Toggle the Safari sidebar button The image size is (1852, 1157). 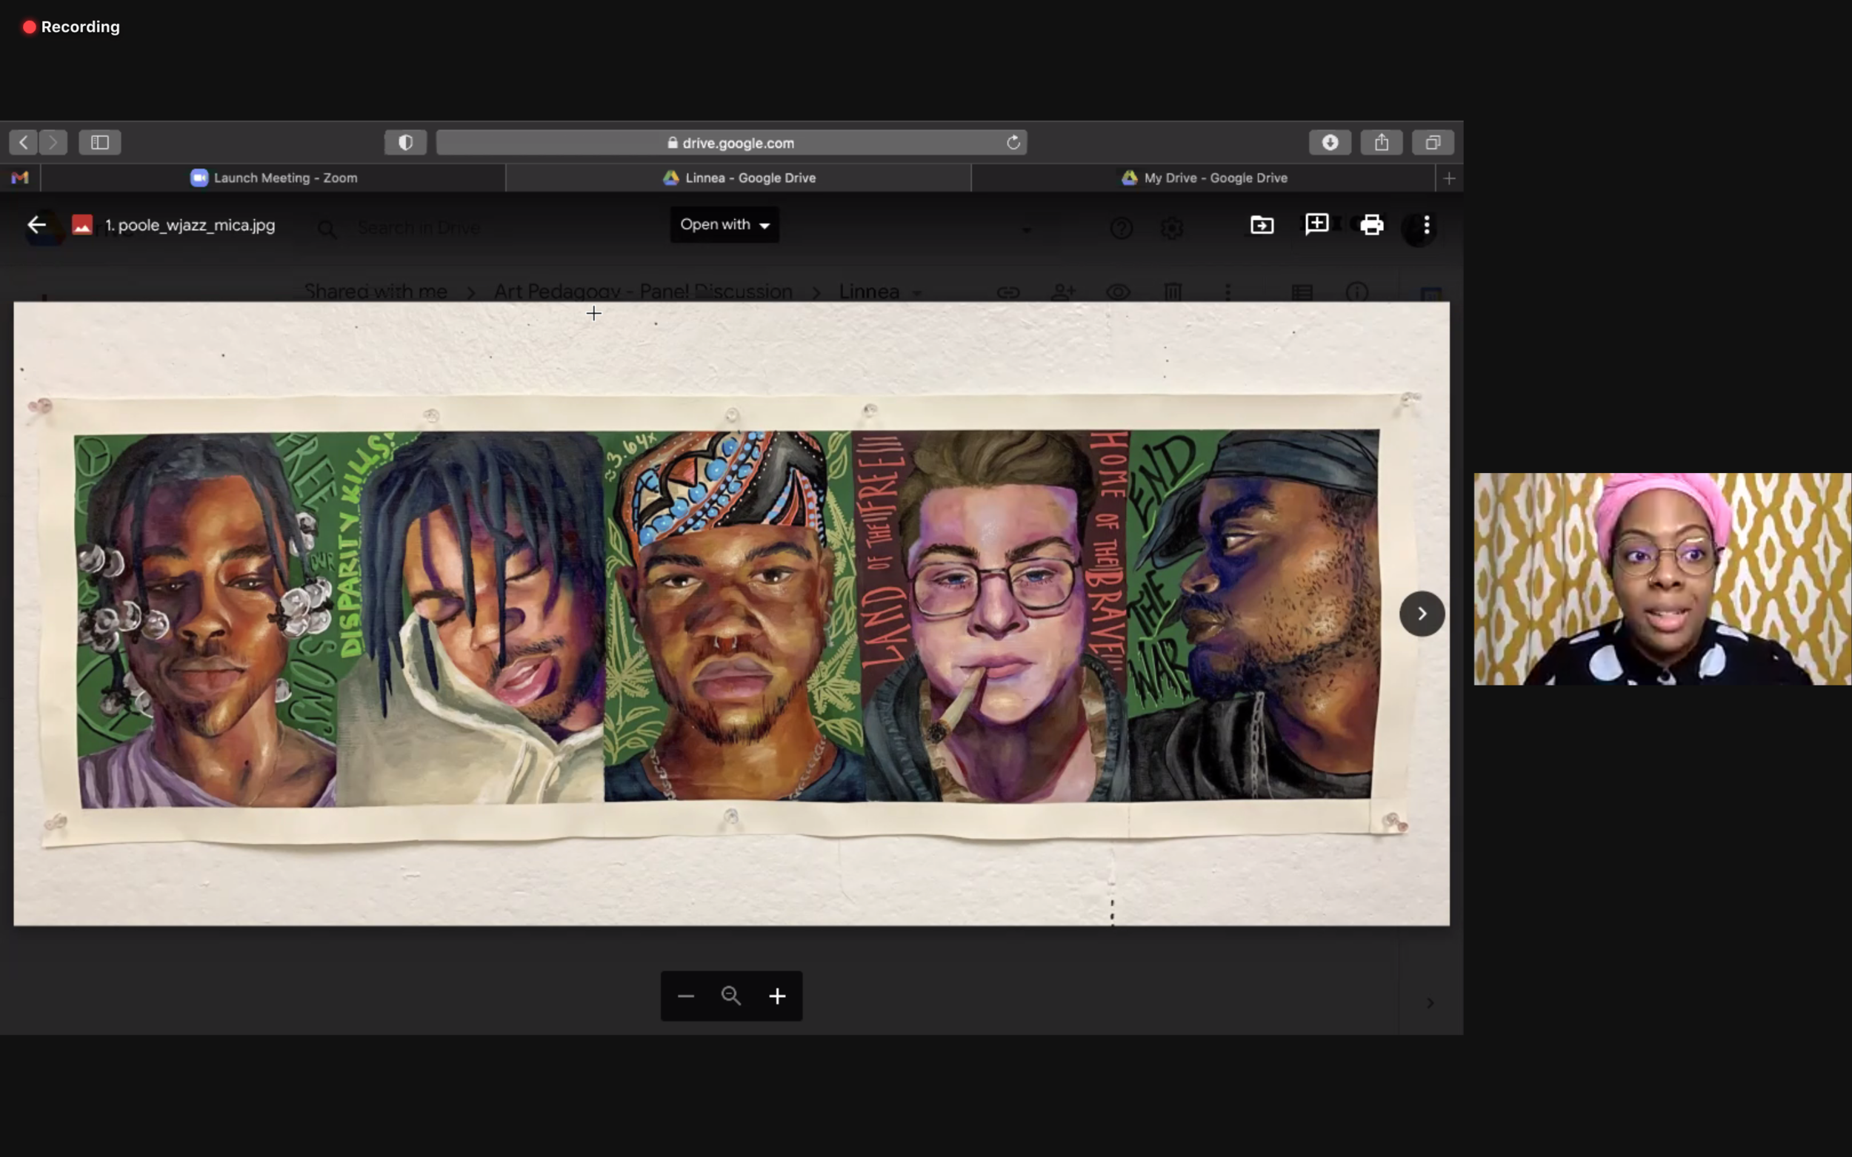(99, 142)
